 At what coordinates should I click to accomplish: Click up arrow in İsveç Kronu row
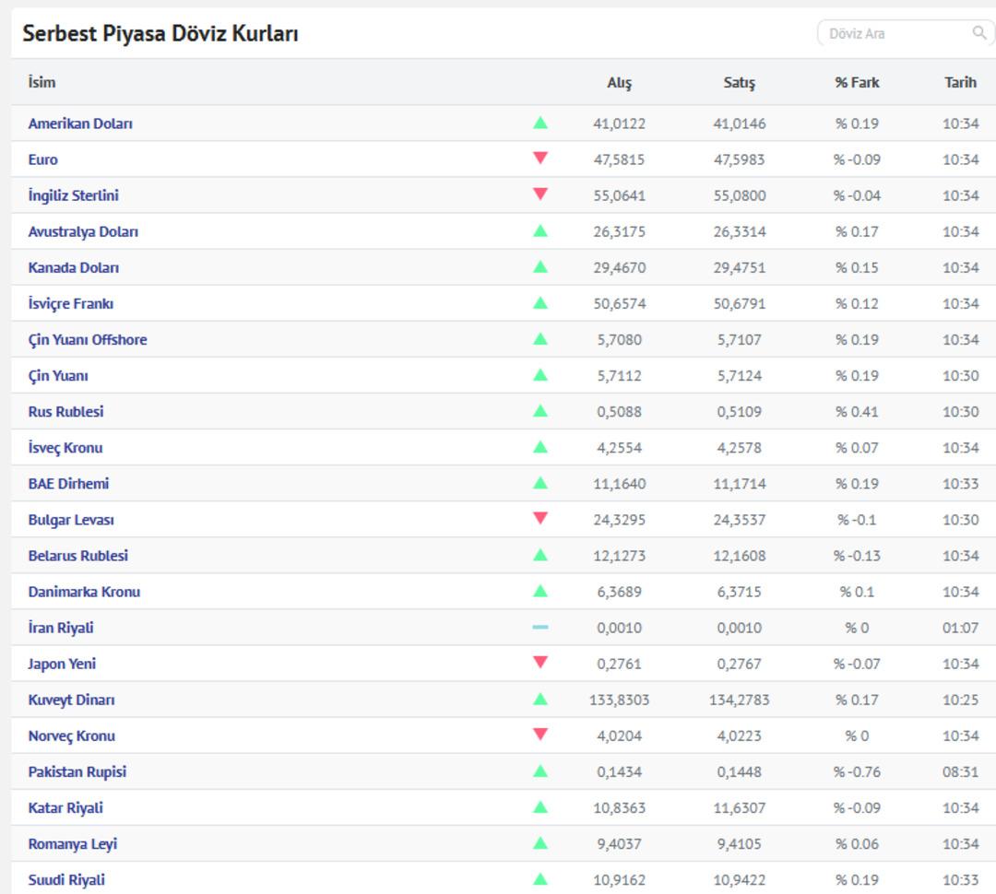tap(539, 447)
